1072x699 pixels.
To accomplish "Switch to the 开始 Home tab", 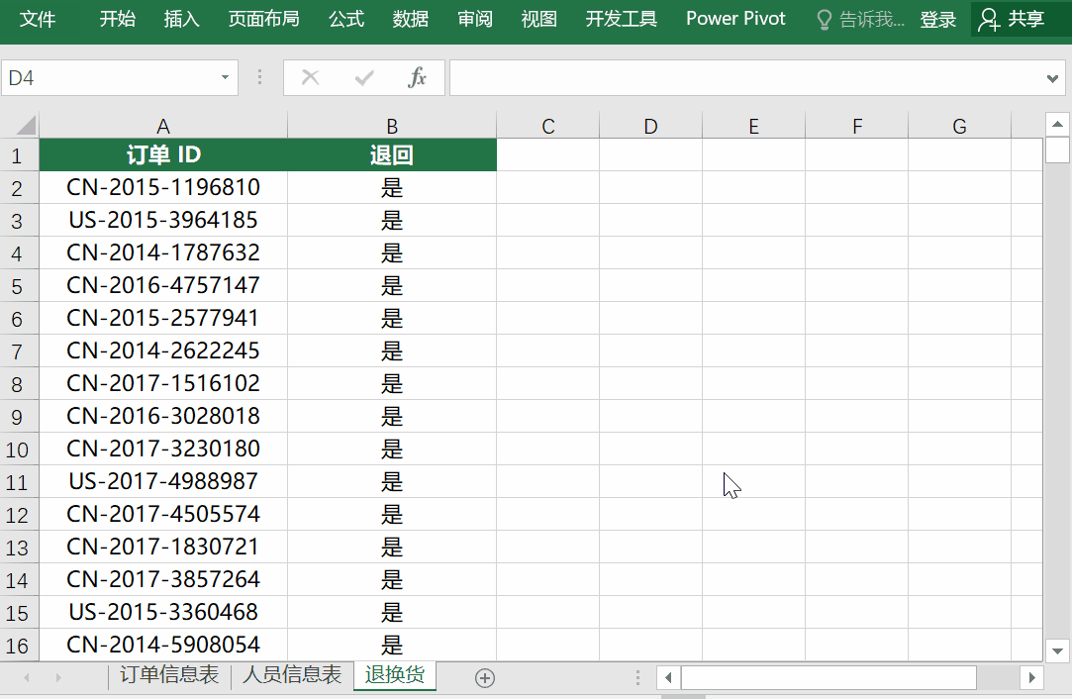I will tap(118, 19).
